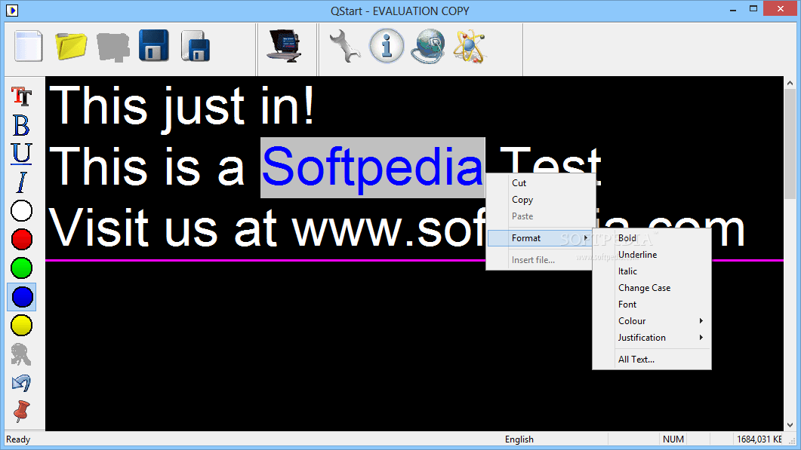Select Italic in Format submenu

coord(652,271)
